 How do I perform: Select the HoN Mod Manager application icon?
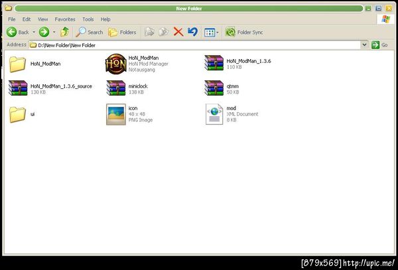coord(115,64)
